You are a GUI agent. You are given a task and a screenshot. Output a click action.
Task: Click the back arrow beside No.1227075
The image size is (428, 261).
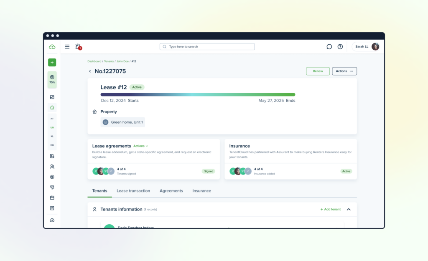[x=90, y=71]
